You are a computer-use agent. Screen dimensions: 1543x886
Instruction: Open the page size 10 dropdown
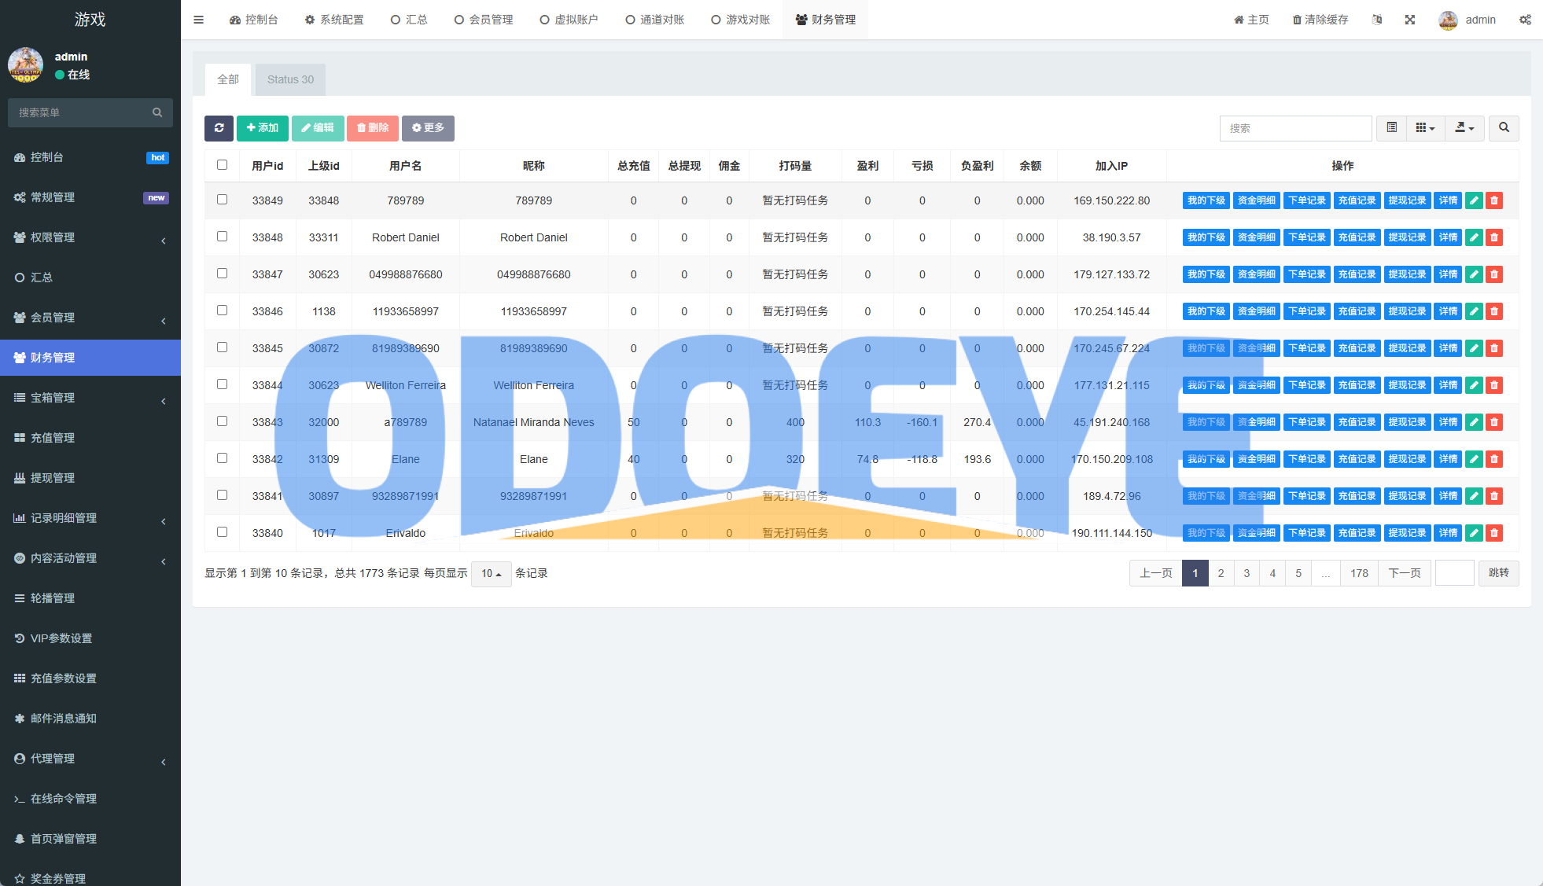491,574
